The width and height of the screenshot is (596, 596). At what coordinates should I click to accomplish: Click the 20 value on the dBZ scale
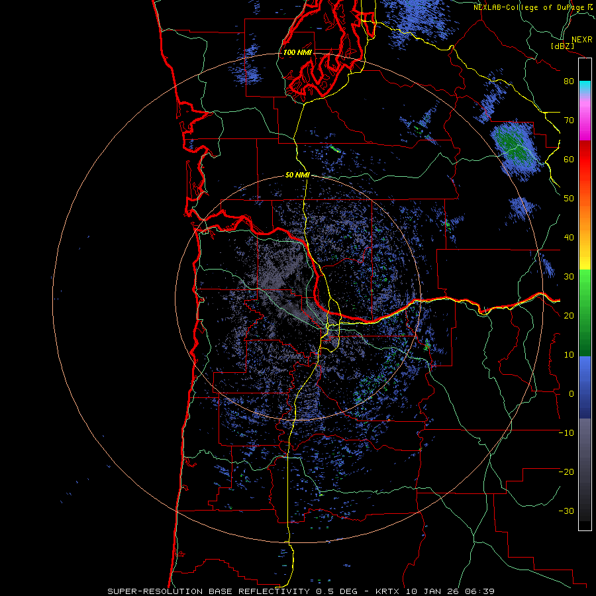569,316
